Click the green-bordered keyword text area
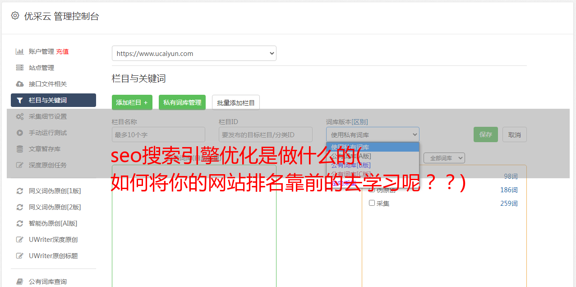The width and height of the screenshot is (576, 287). pyautogui.click(x=194, y=226)
